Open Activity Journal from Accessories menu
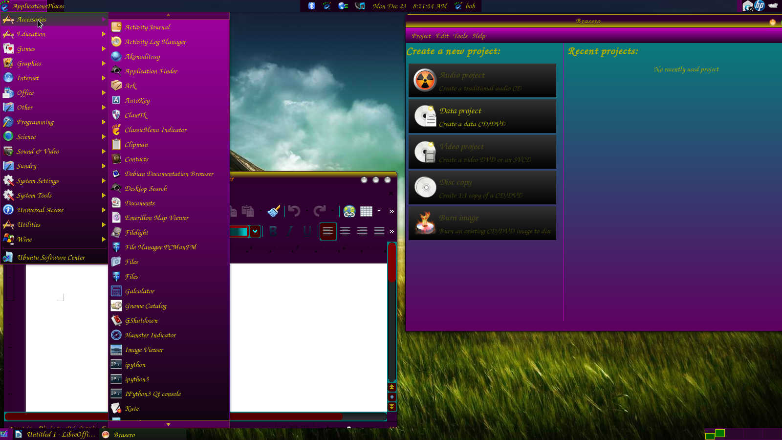782x440 pixels. click(169, 27)
